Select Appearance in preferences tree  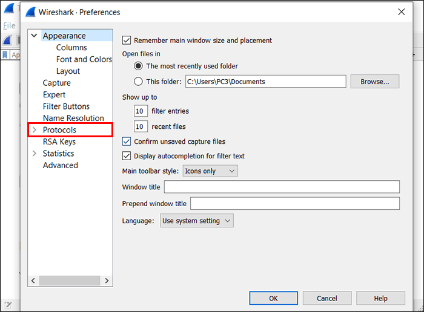click(64, 36)
